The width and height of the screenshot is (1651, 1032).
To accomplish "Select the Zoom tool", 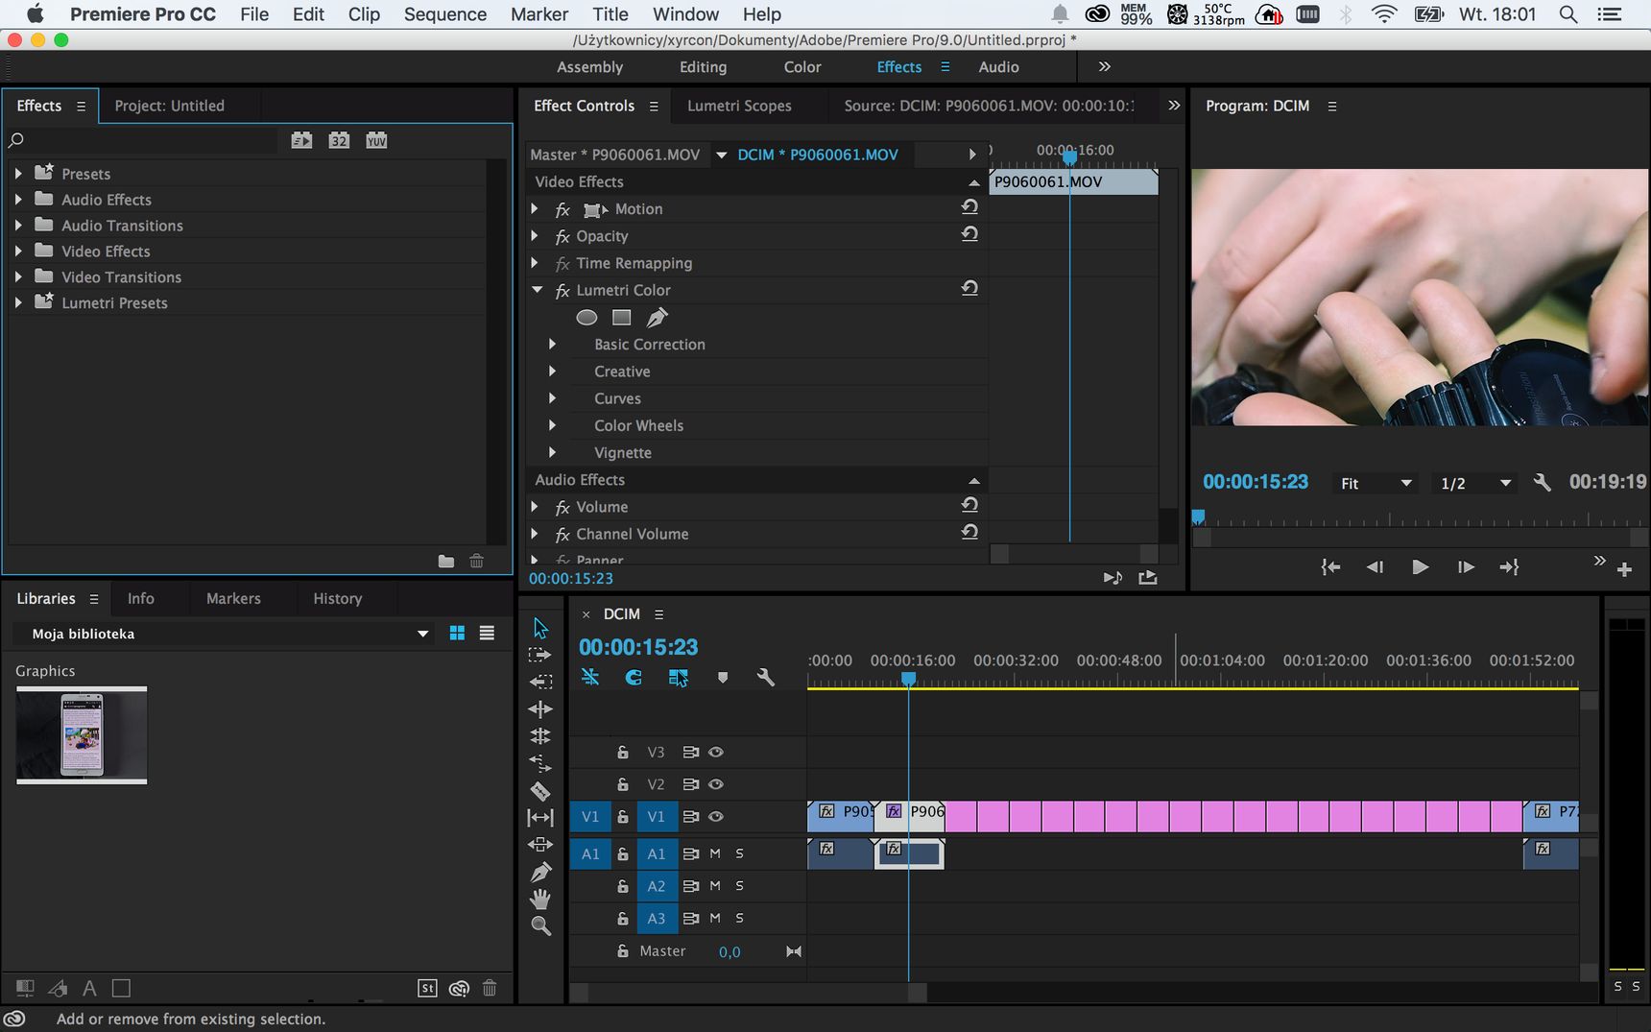I will [x=540, y=925].
